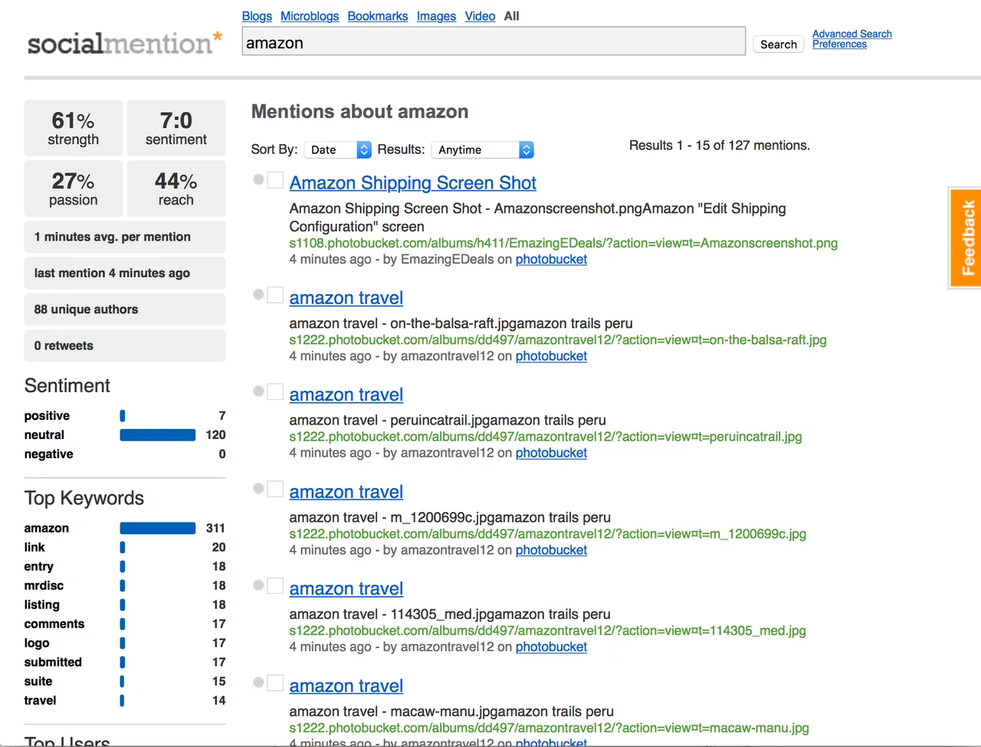The height and width of the screenshot is (747, 981).
Task: Select the mrdisc keyword
Action: pyautogui.click(x=44, y=586)
